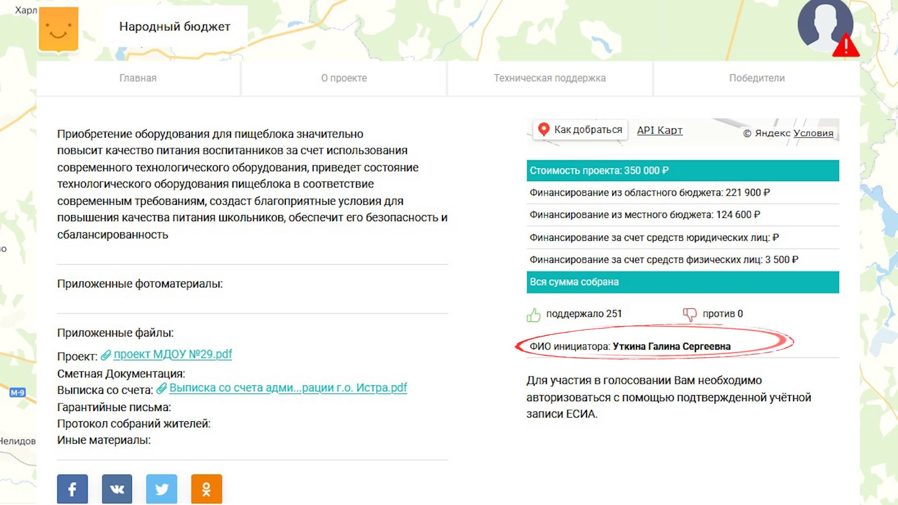
Task: Click paperclip icon beside проект МДОУ №29
Action: tap(106, 355)
